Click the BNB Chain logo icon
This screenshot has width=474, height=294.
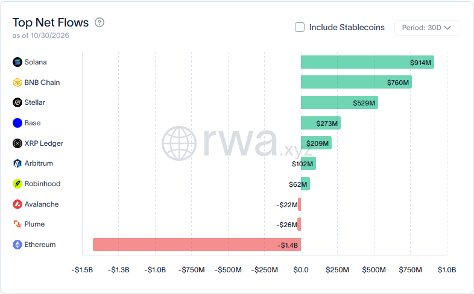(17, 83)
